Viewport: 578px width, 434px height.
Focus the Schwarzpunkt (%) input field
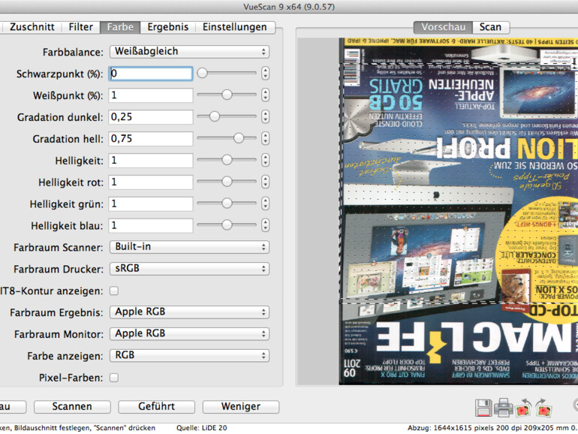coord(150,74)
